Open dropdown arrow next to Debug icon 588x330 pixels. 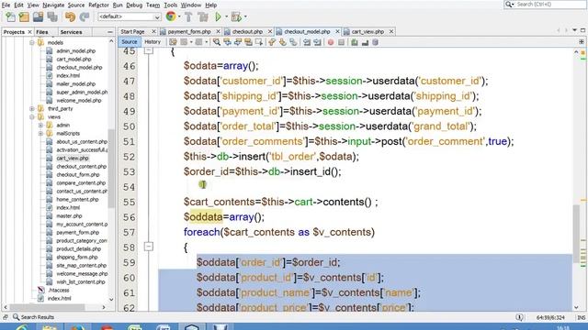coord(245,16)
